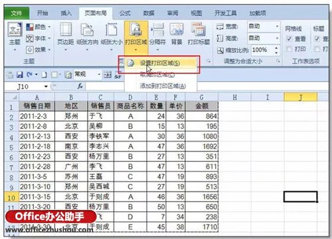Screen dimensions: 332x239
Task: Open the 颜色 theme colors menu
Action: tap(39, 27)
